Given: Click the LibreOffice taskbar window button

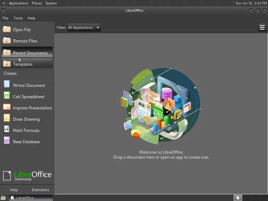Looking at the screenshot, I should pyautogui.click(x=31, y=198).
